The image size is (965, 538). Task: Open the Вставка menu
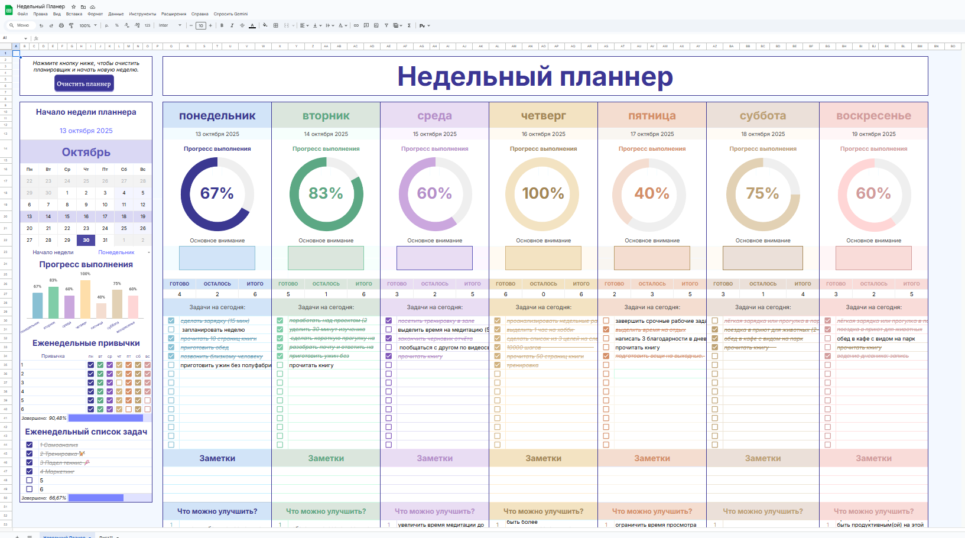coord(74,14)
